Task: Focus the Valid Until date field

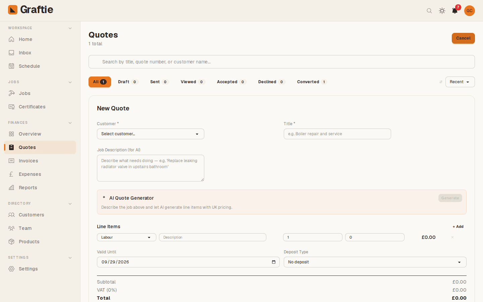Action: [x=188, y=262]
